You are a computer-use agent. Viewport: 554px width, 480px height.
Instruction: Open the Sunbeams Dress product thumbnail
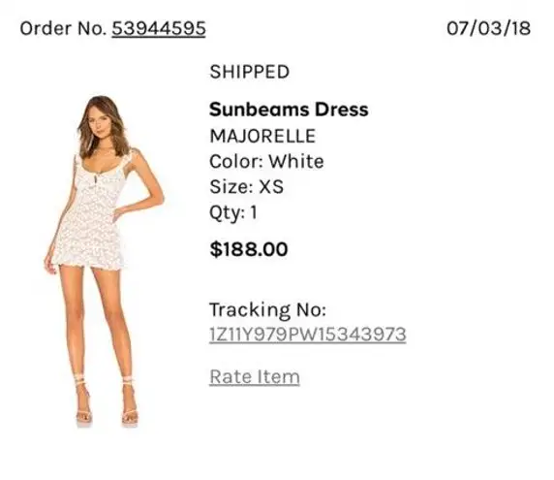[x=105, y=261]
